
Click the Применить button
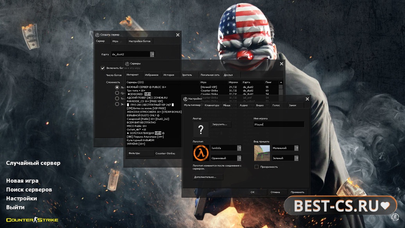(298, 192)
